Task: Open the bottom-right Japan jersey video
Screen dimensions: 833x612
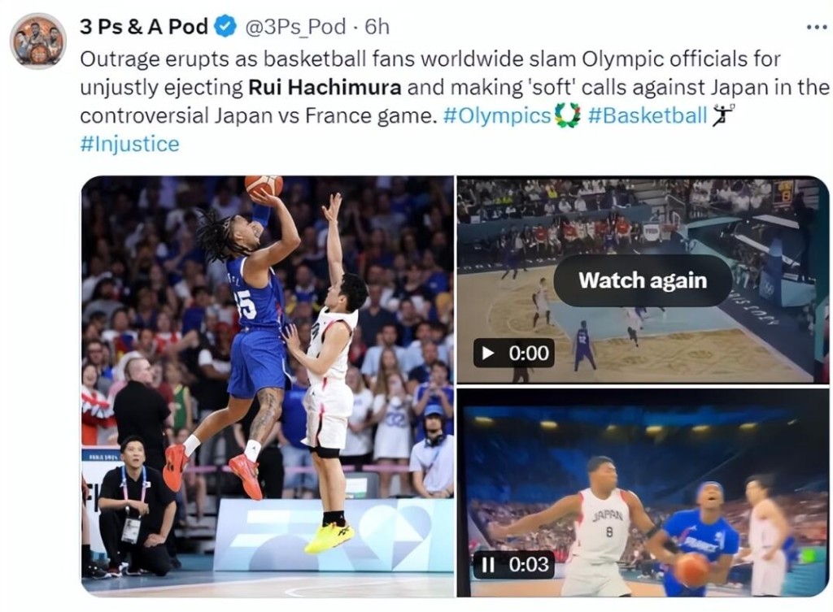Action: click(643, 493)
